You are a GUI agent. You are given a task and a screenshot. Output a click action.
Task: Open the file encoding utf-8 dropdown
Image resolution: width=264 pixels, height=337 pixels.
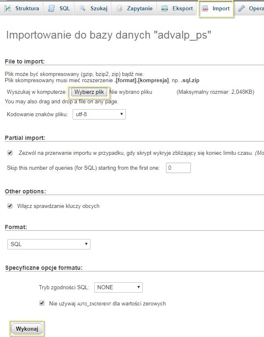[99, 114]
